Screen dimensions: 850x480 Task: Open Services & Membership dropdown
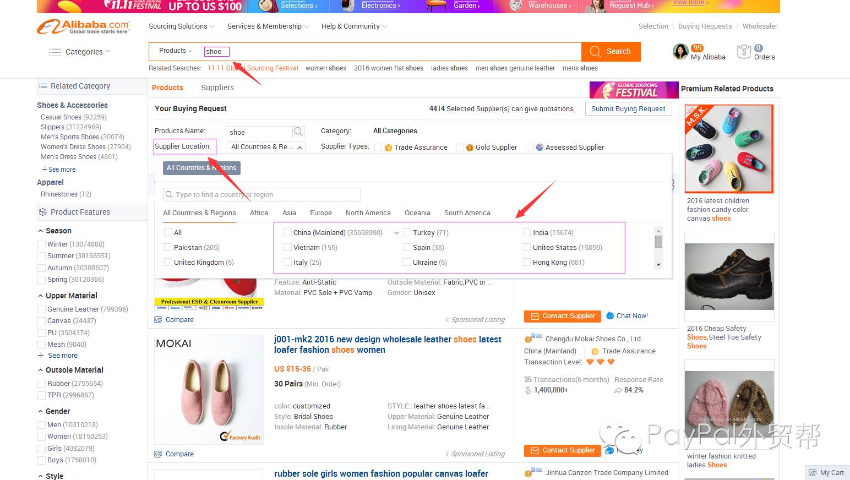pyautogui.click(x=268, y=26)
